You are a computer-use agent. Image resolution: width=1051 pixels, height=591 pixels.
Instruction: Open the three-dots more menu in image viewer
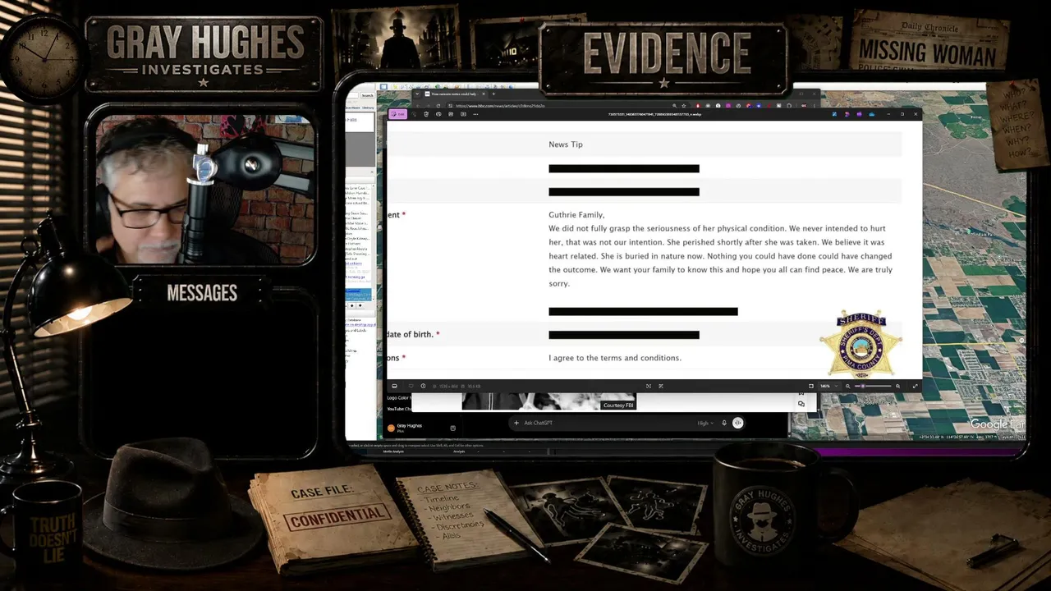tap(475, 114)
